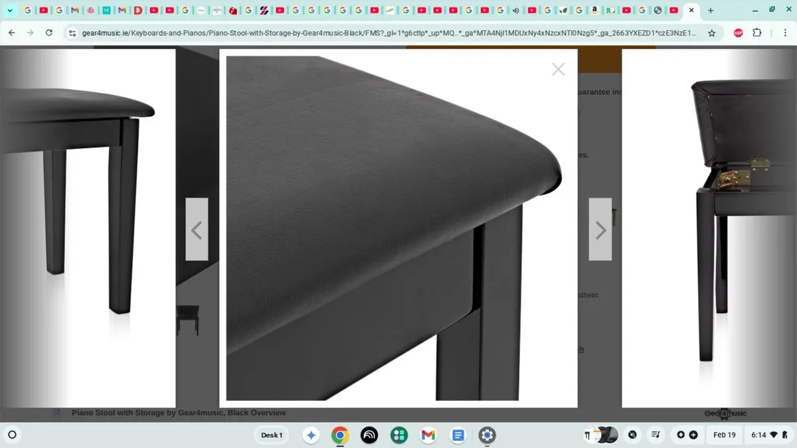Open the Settings app on the shelf

click(x=487, y=435)
